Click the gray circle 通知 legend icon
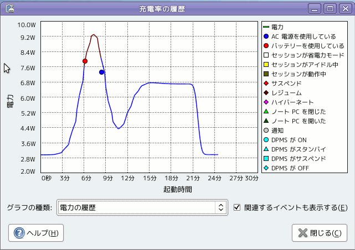 (x=266, y=131)
